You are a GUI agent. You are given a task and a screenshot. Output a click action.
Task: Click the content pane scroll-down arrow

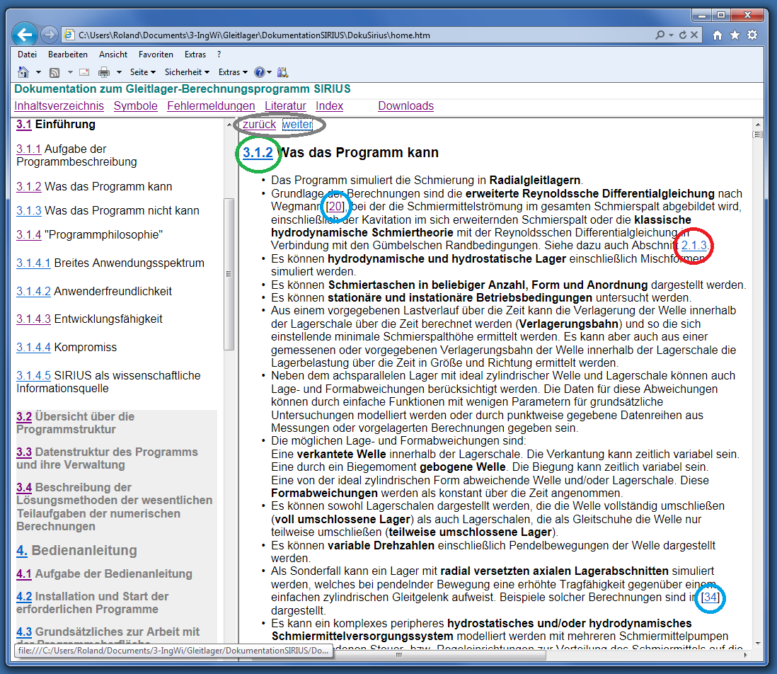[758, 644]
